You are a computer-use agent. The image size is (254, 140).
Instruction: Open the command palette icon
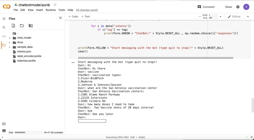pos(4,124)
